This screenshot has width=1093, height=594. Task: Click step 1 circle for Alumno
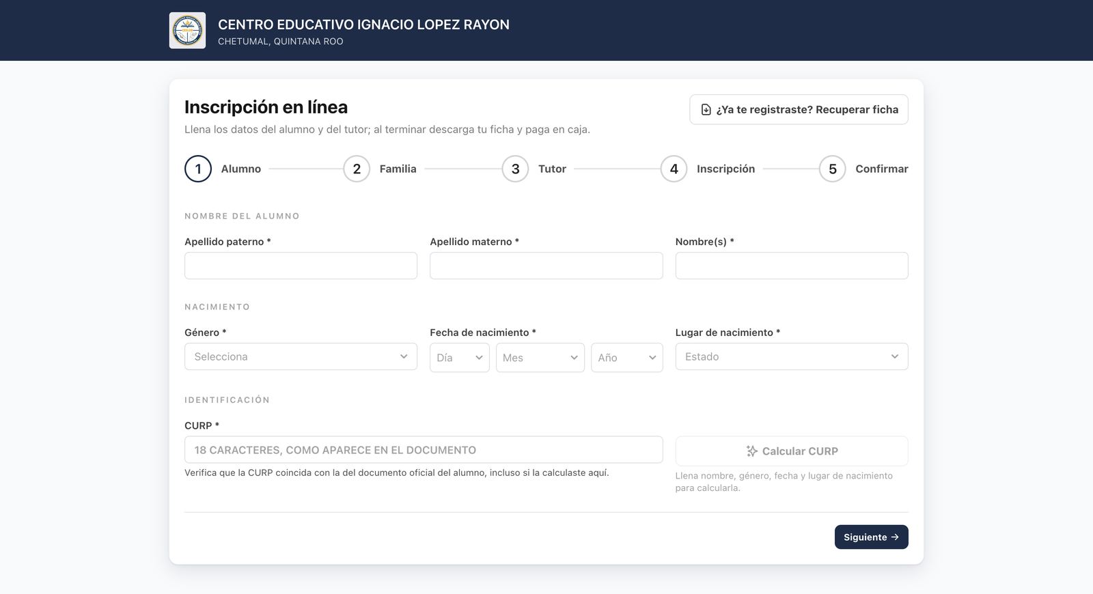(198, 169)
